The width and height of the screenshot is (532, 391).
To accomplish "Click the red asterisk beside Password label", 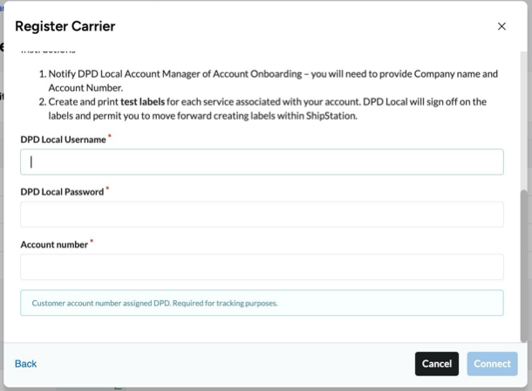I will pos(107,189).
